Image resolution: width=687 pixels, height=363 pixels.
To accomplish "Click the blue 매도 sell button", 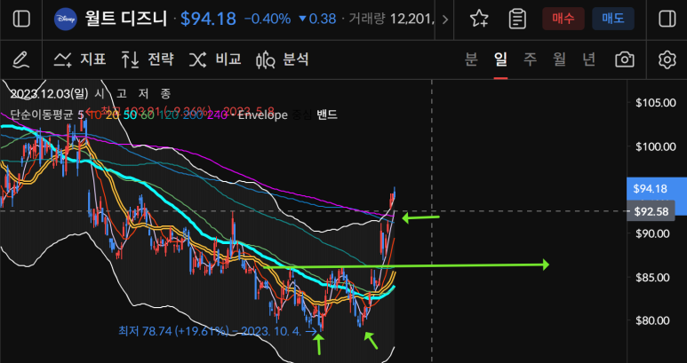I will (612, 19).
